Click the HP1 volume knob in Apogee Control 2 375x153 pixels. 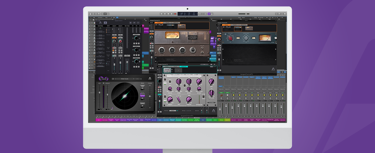136,38
